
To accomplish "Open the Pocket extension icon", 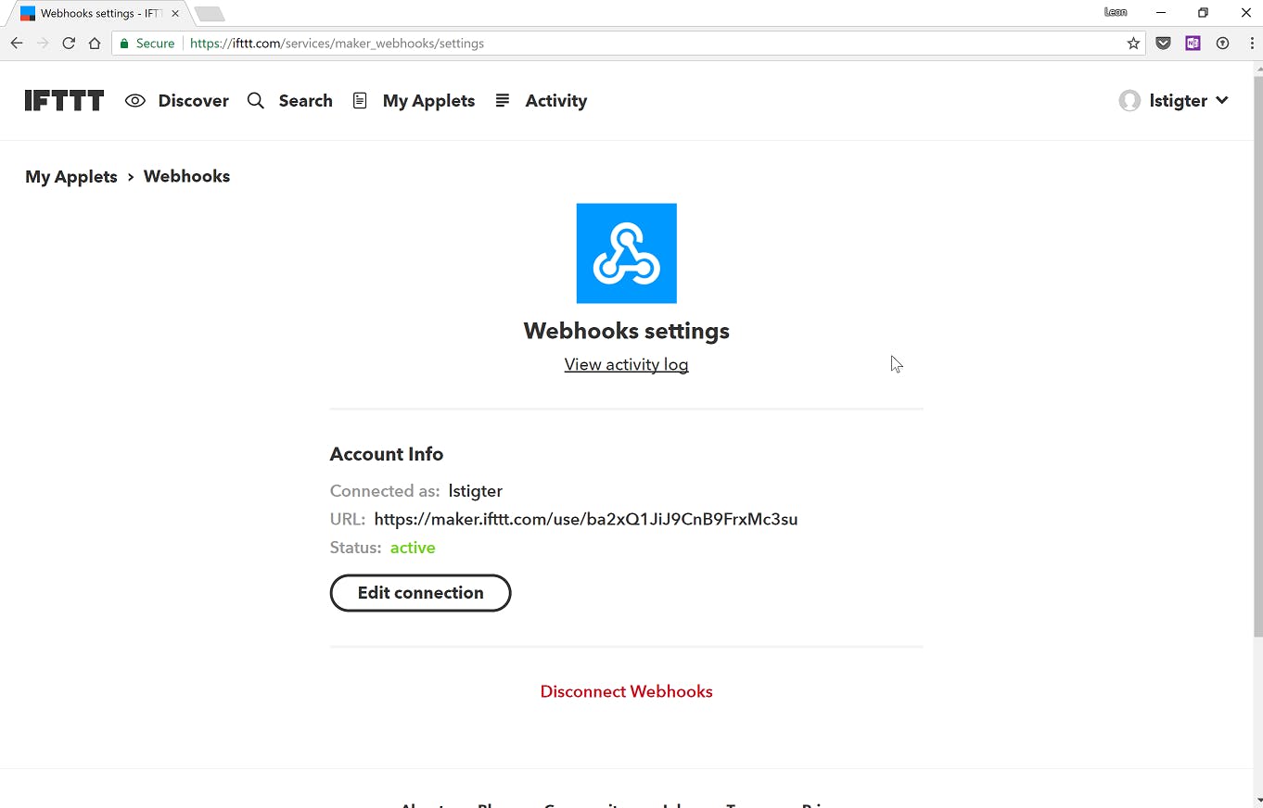I will pyautogui.click(x=1163, y=44).
